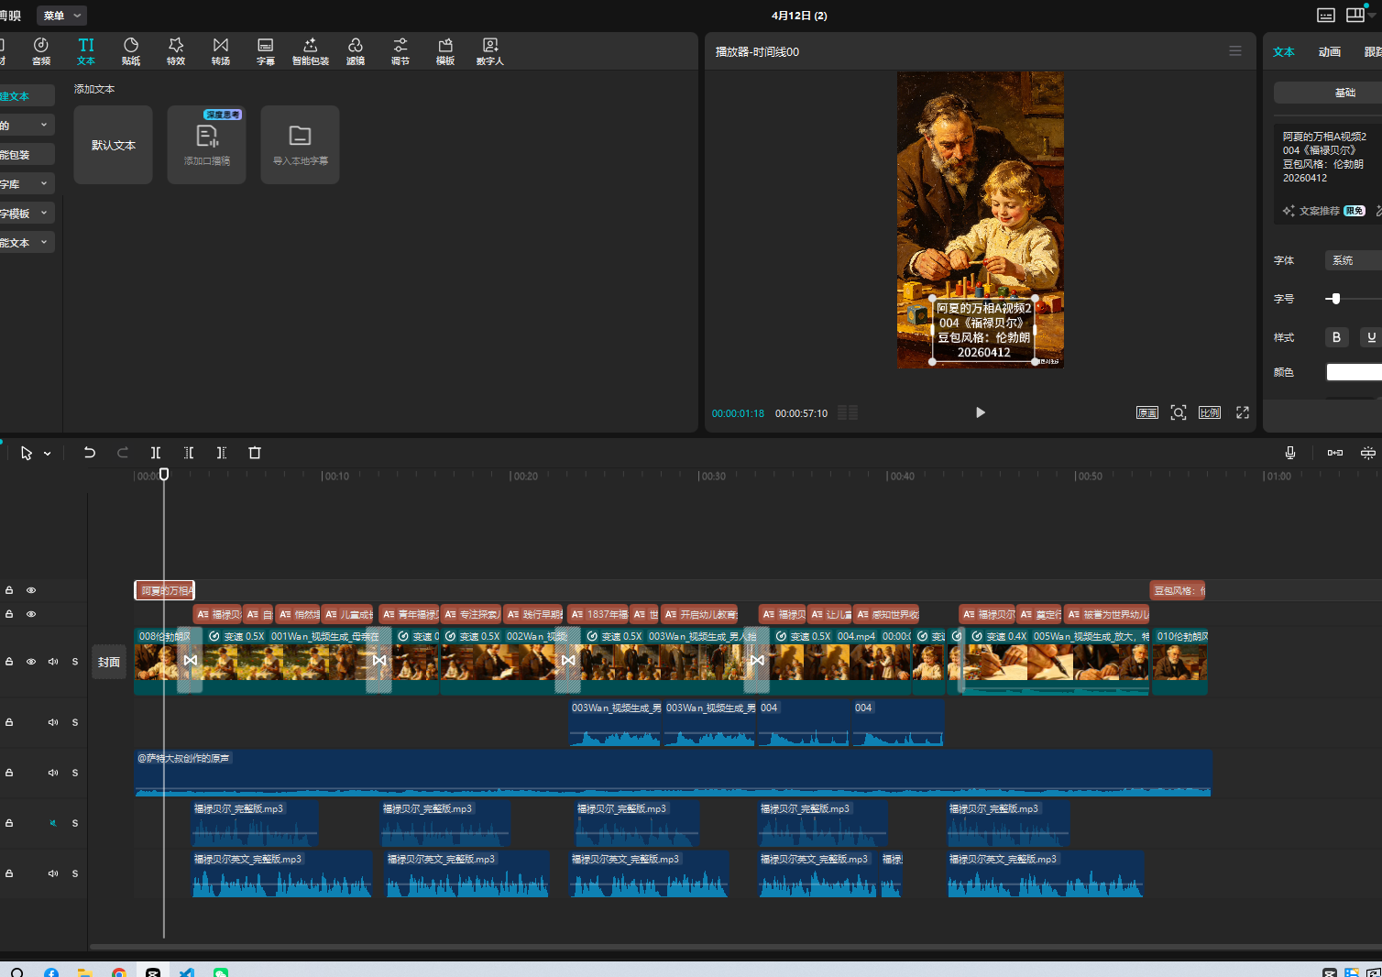Viewport: 1382px width, 977px height.
Task: Mute the main video track audio
Action: point(53,662)
